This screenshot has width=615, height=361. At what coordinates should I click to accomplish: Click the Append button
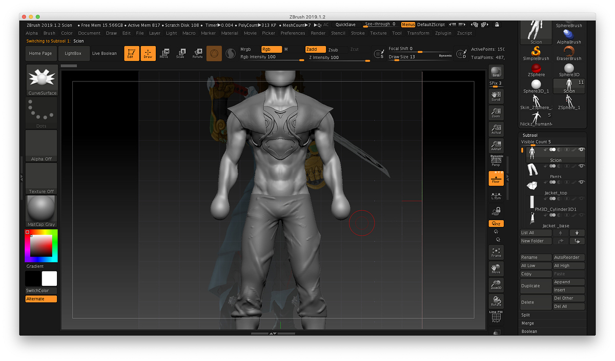click(569, 282)
